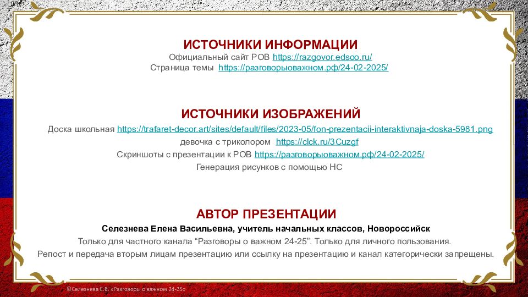Screen dimensions: 528x297
Task: Click the footer copyright ©Селезнева Е.В.
Action: pyautogui.click(x=126, y=289)
